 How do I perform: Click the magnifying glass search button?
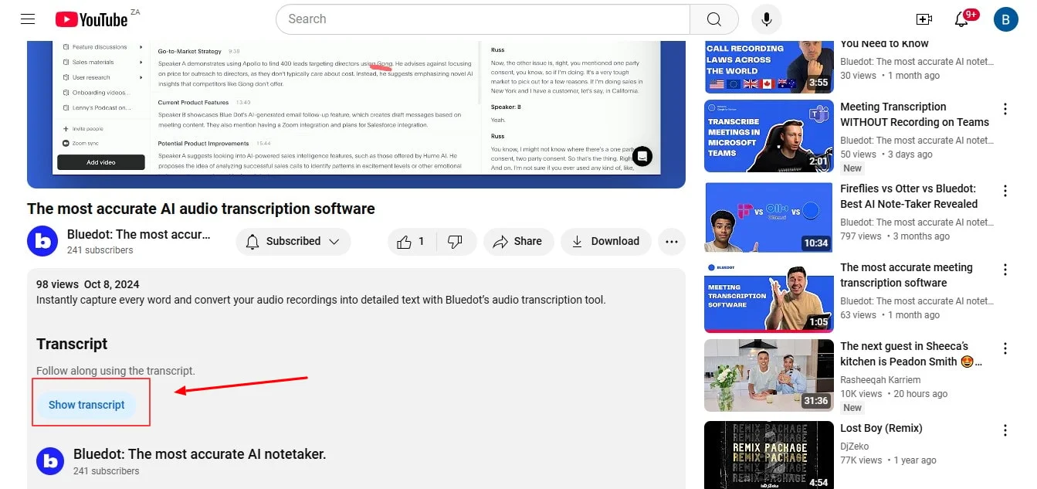(714, 19)
